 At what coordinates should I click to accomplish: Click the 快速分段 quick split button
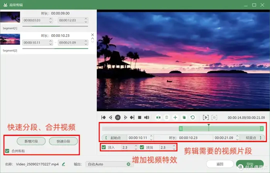click(63, 141)
